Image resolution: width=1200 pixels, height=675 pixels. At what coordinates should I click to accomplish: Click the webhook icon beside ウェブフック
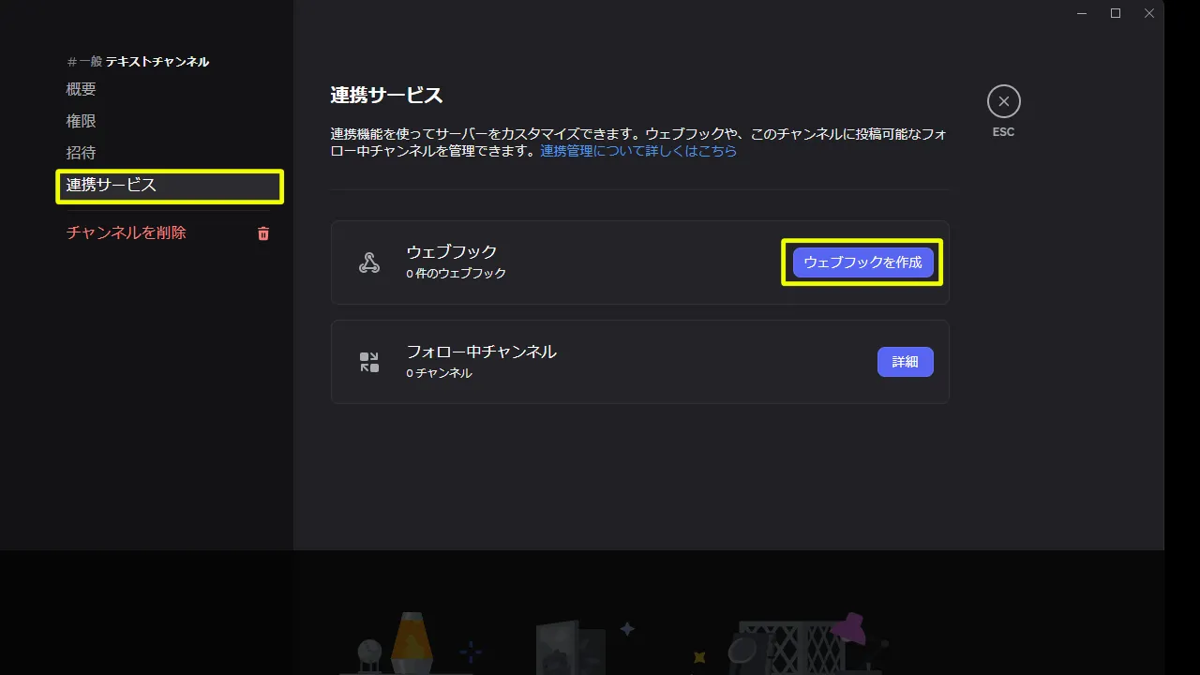[x=369, y=262]
